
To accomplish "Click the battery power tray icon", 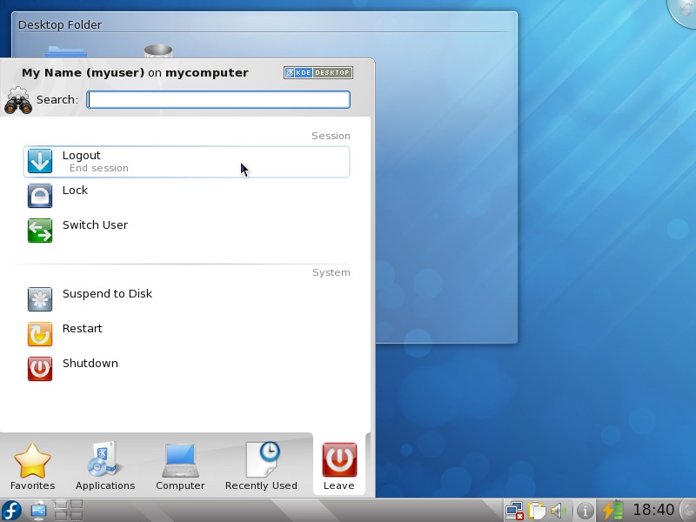I will (x=612, y=511).
